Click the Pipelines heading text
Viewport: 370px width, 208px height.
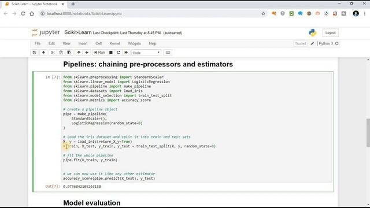[x=148, y=64]
